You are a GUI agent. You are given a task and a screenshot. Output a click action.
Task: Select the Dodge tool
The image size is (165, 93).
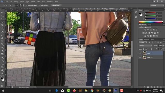[2, 54]
